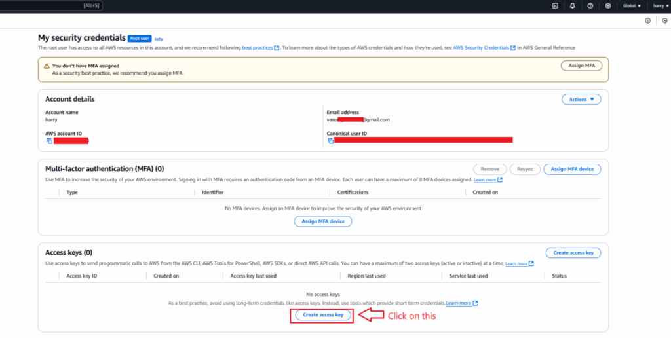
Task: Click Create access key below No access keys
Action: click(323, 315)
